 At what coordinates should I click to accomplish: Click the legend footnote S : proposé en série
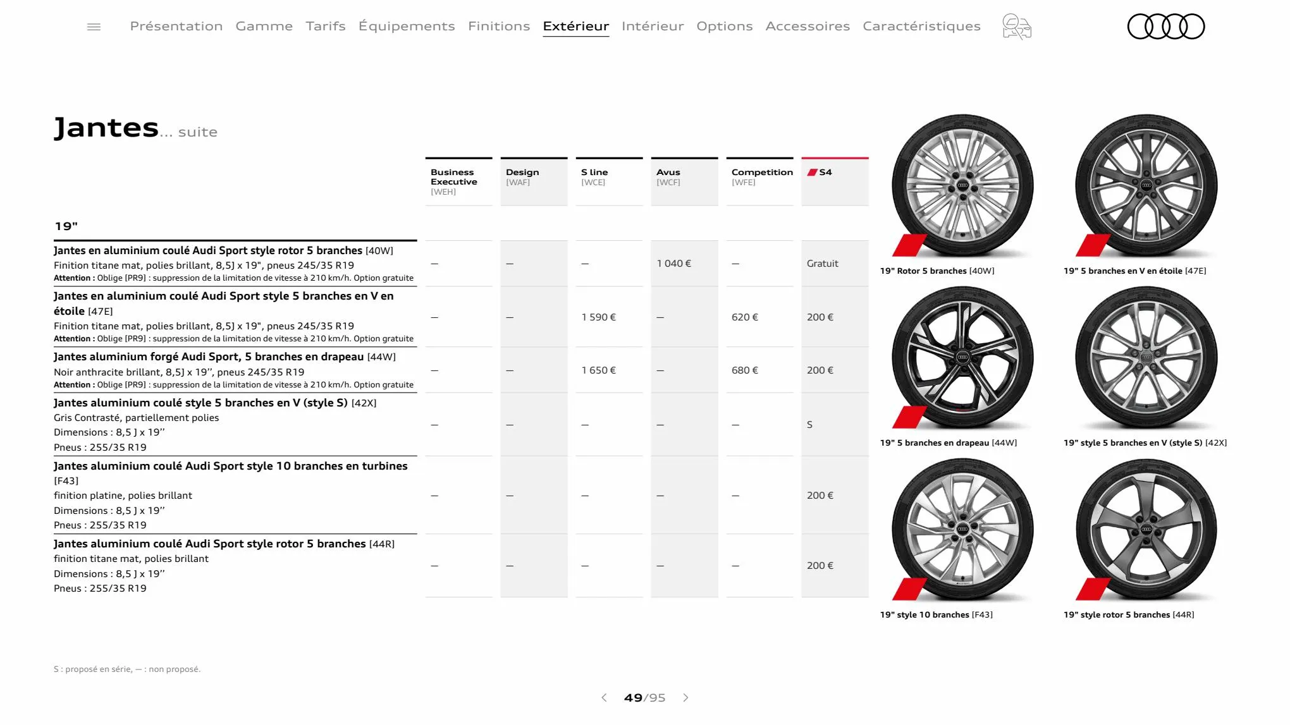[127, 669]
